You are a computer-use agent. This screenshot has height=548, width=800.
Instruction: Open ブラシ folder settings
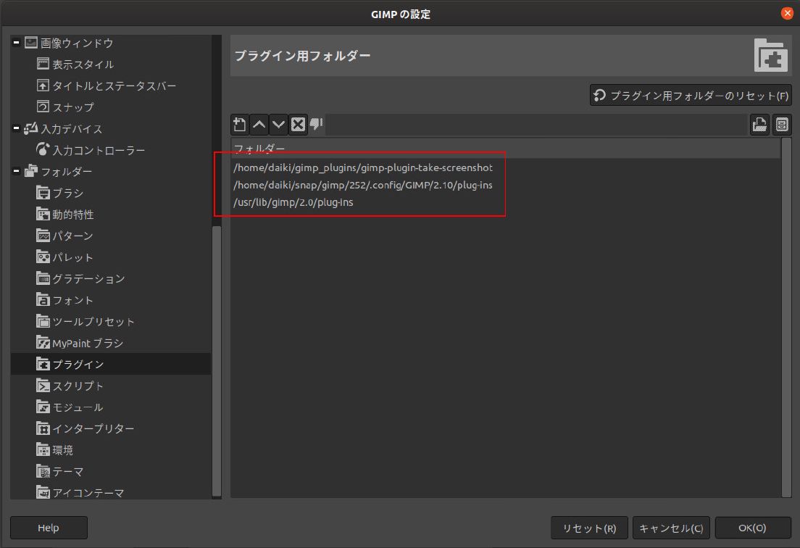click(x=67, y=193)
